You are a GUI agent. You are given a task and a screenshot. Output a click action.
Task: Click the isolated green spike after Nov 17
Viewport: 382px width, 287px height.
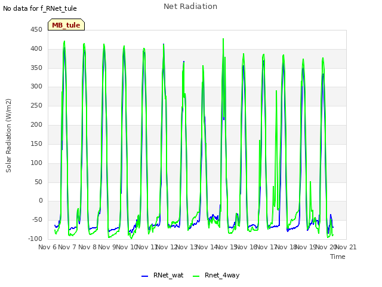[276, 91]
